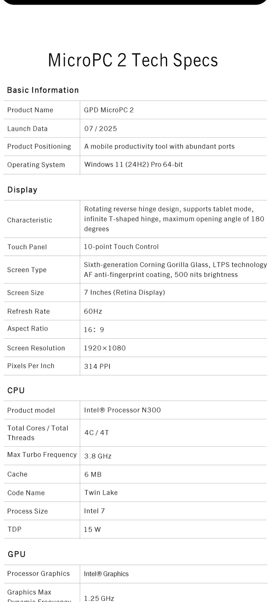Click the Twin Lake code name value
Screen dimensions: 270x602
pos(101,493)
